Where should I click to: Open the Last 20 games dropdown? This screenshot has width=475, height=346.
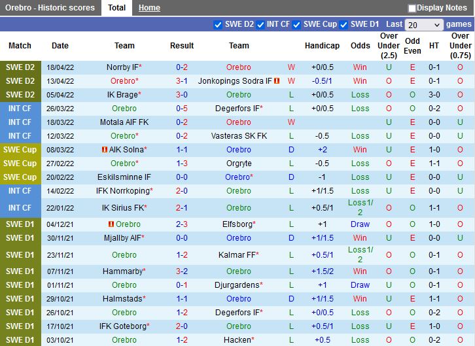tap(424, 25)
